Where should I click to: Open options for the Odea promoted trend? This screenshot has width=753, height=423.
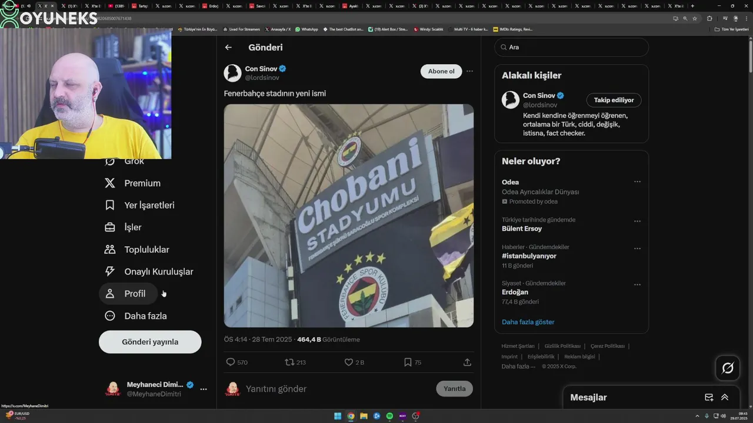tap(637, 182)
